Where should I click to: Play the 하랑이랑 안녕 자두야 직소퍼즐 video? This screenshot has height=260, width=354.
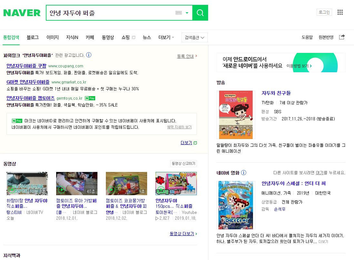pyautogui.click(x=27, y=184)
